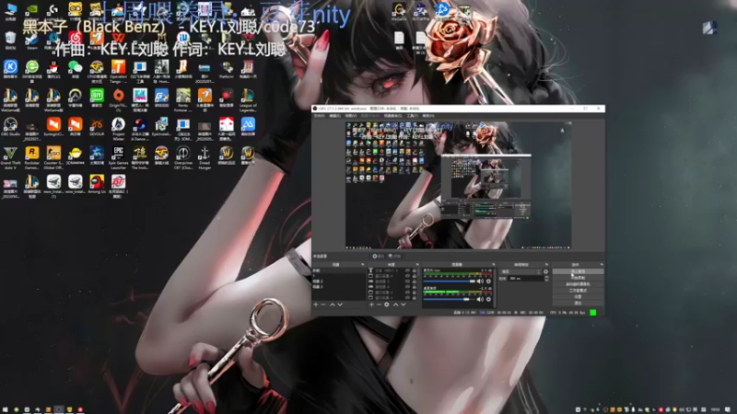Launch the WeChat desktop icon
The image size is (737, 414).
point(75,70)
